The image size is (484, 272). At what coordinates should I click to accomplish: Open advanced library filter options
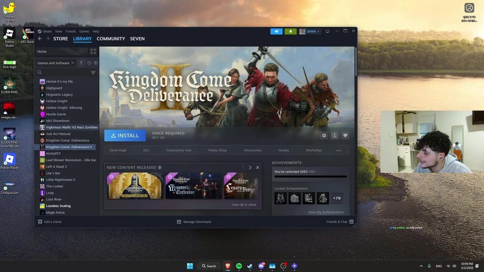coord(93,73)
